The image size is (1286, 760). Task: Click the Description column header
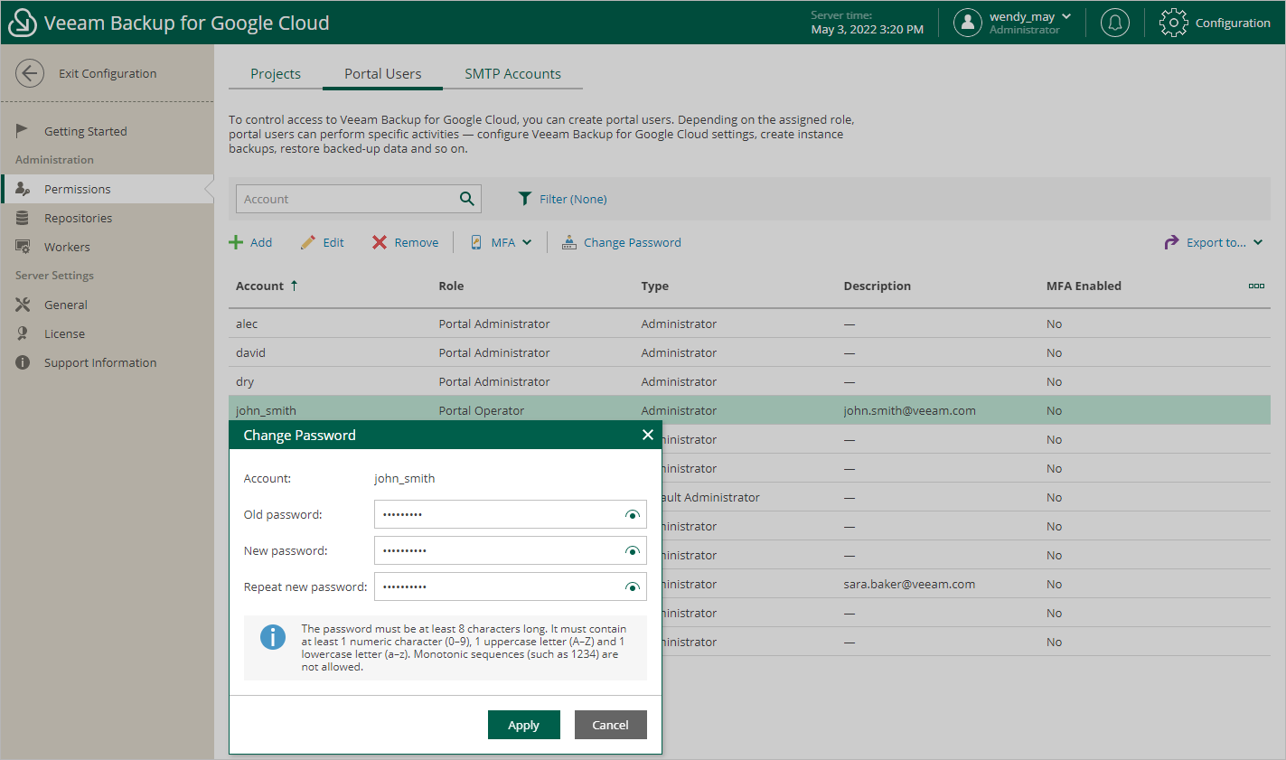point(877,286)
